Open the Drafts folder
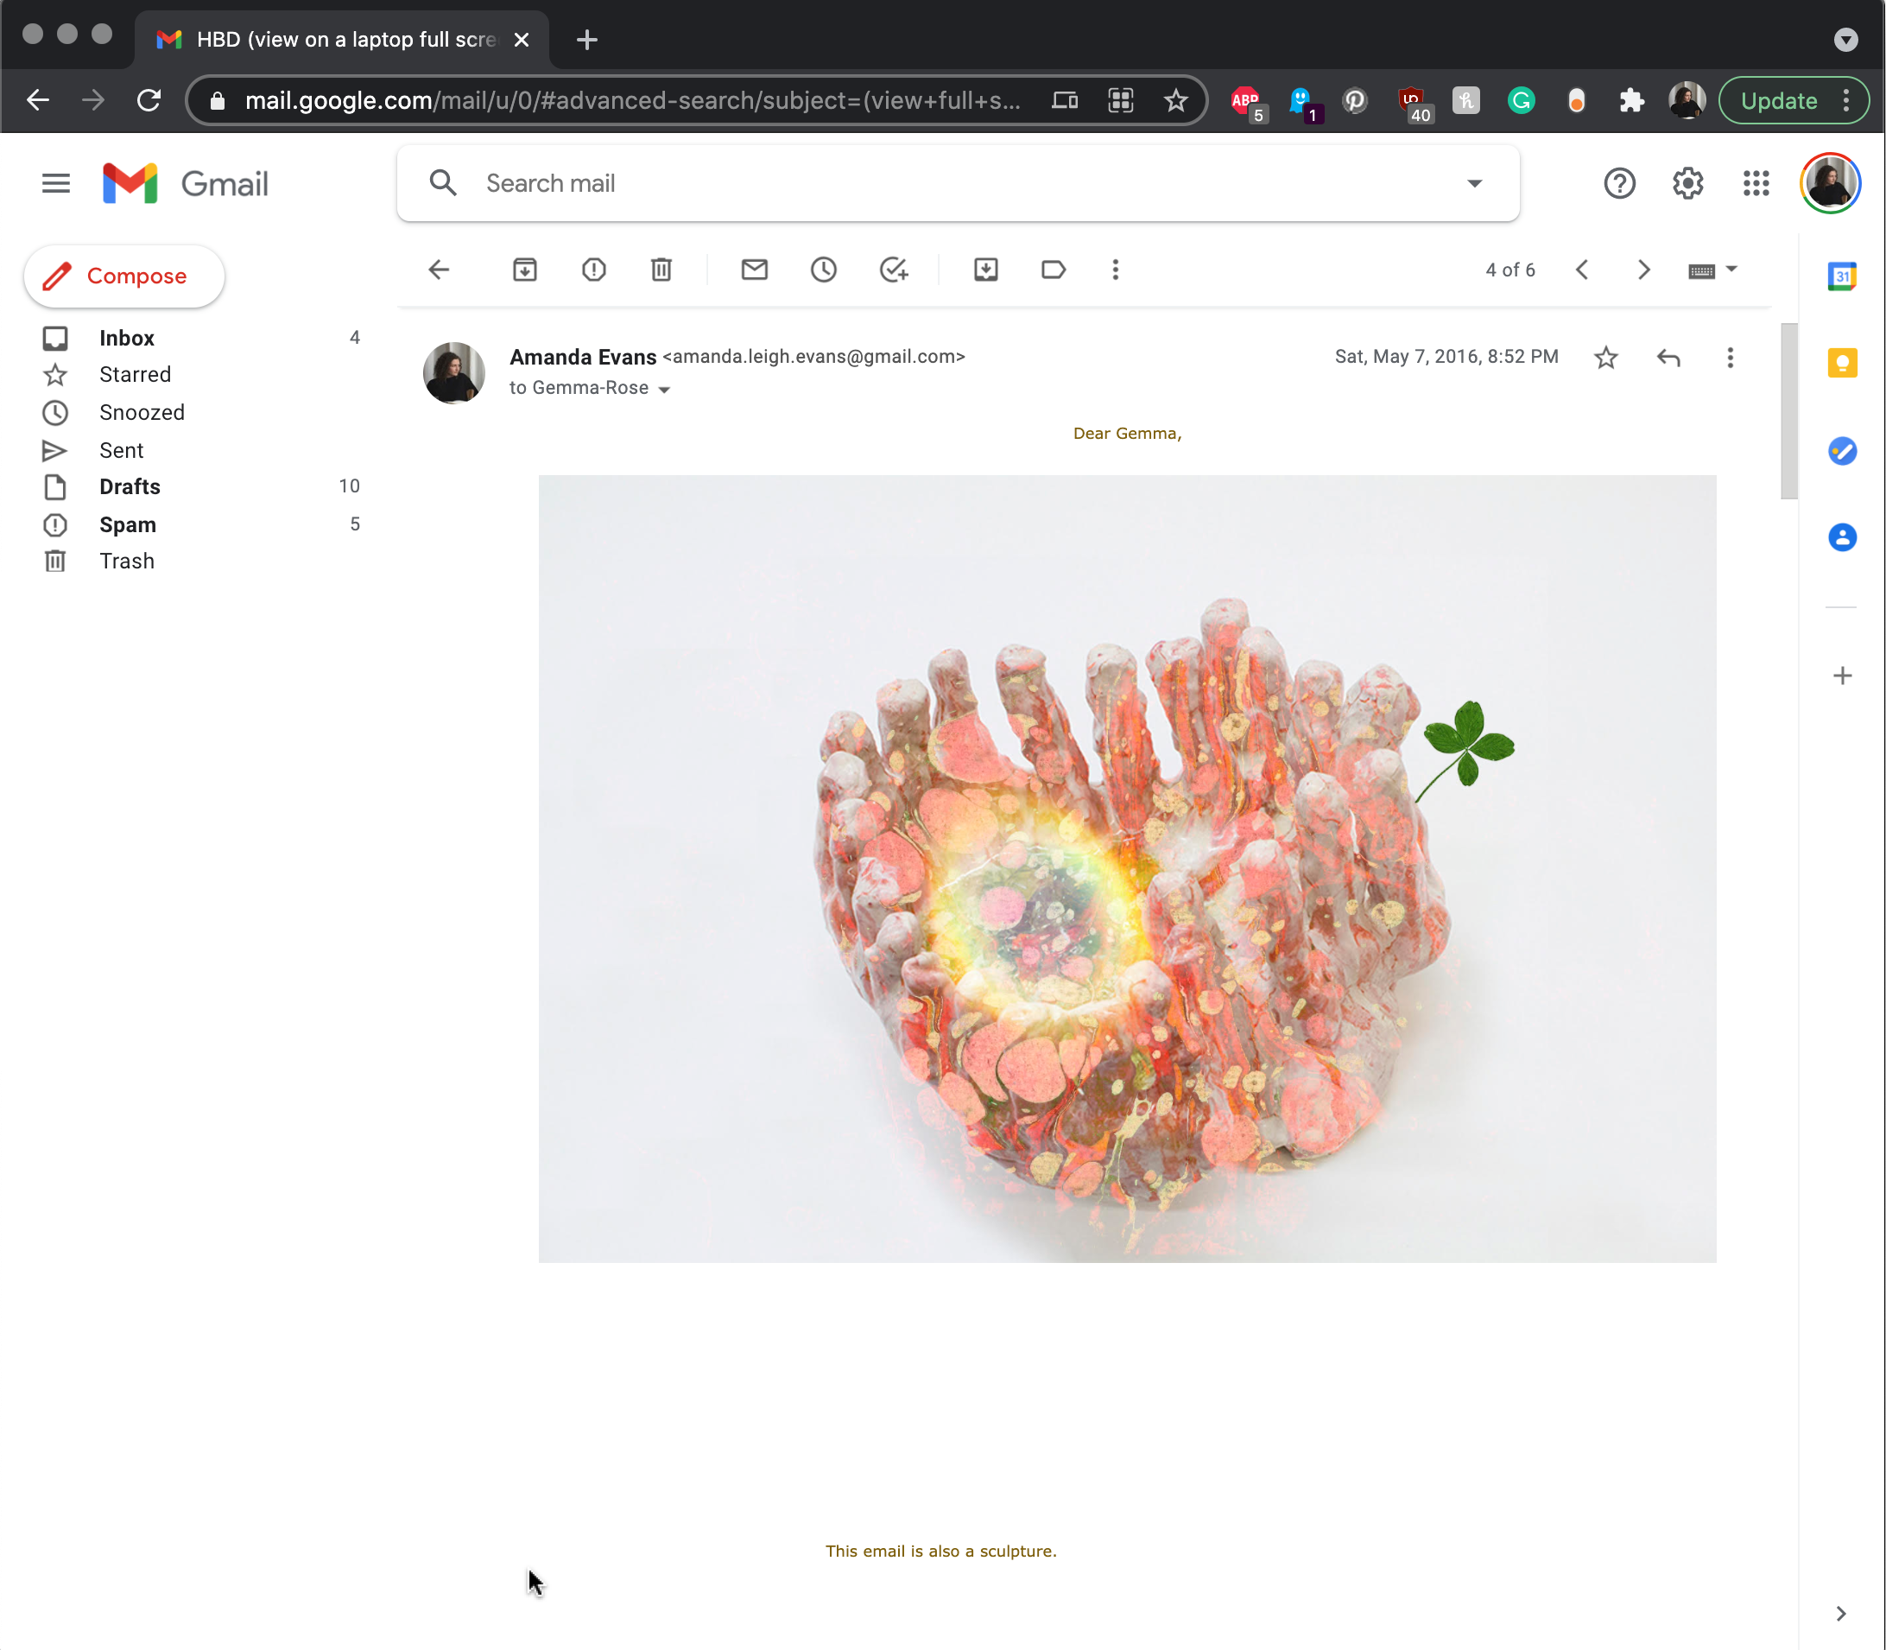The image size is (1886, 1650). point(130,486)
